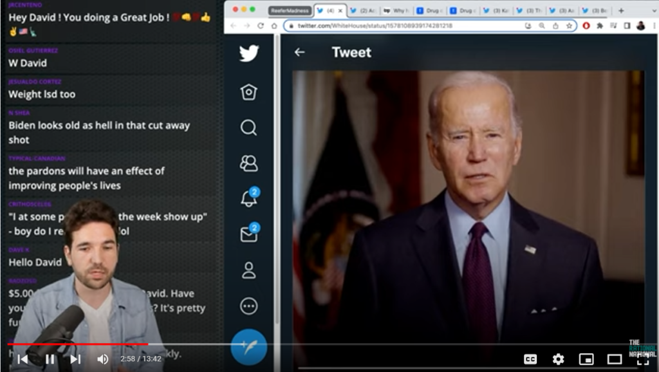Click the blue compose Tweet button

[x=248, y=345]
